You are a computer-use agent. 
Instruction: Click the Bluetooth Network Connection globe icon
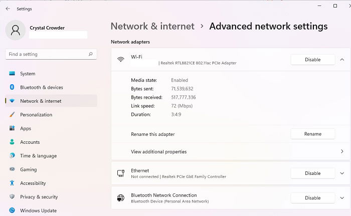pyautogui.click(x=121, y=198)
